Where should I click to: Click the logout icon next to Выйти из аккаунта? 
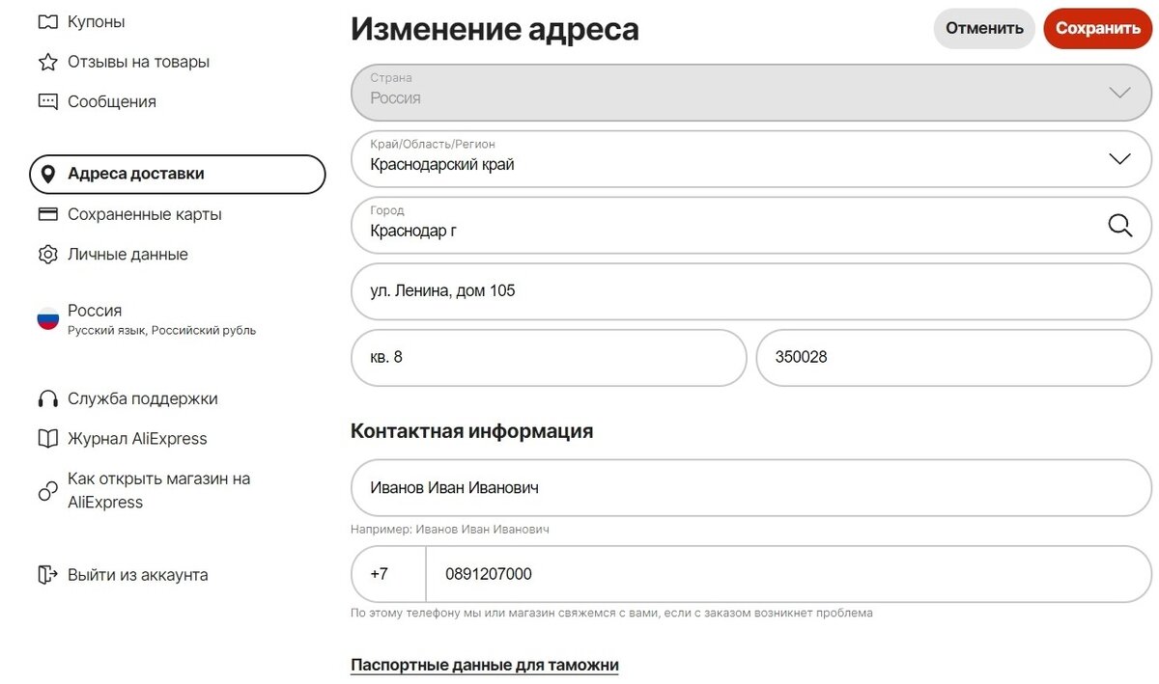tap(48, 574)
